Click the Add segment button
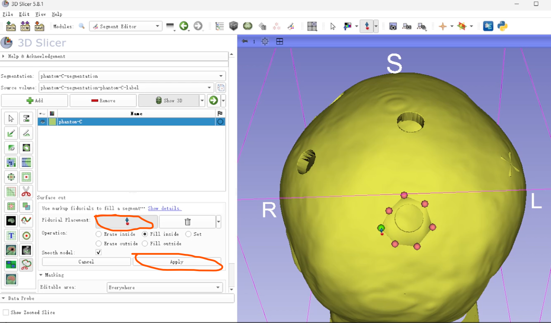The height and width of the screenshot is (323, 551). click(x=35, y=101)
